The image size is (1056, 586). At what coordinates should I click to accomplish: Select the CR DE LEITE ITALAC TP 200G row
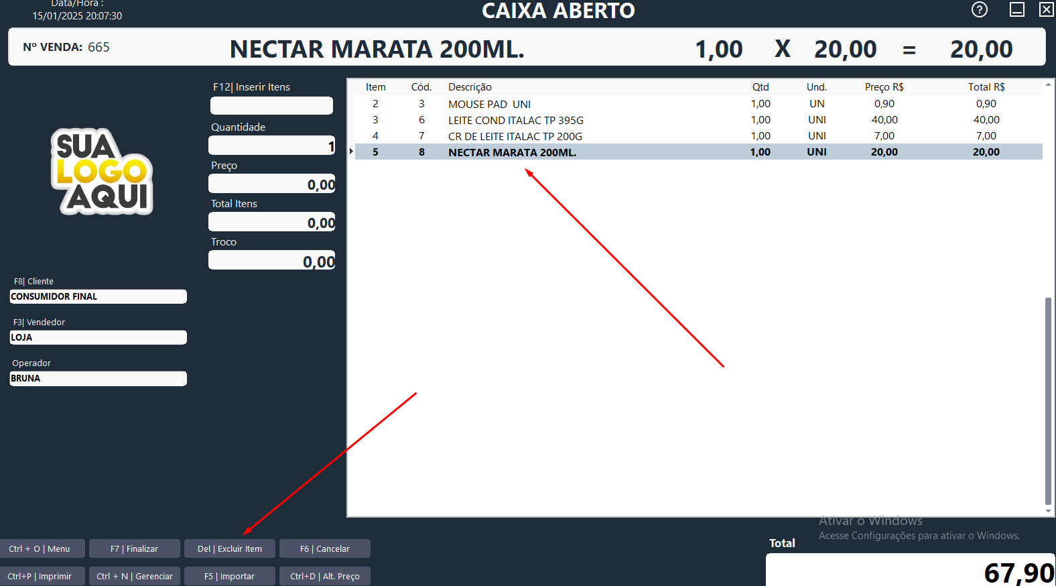[698, 136]
